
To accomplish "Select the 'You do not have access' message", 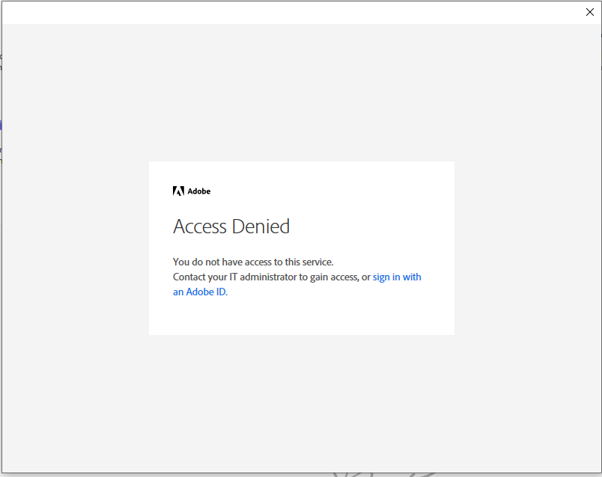I will 254,262.
